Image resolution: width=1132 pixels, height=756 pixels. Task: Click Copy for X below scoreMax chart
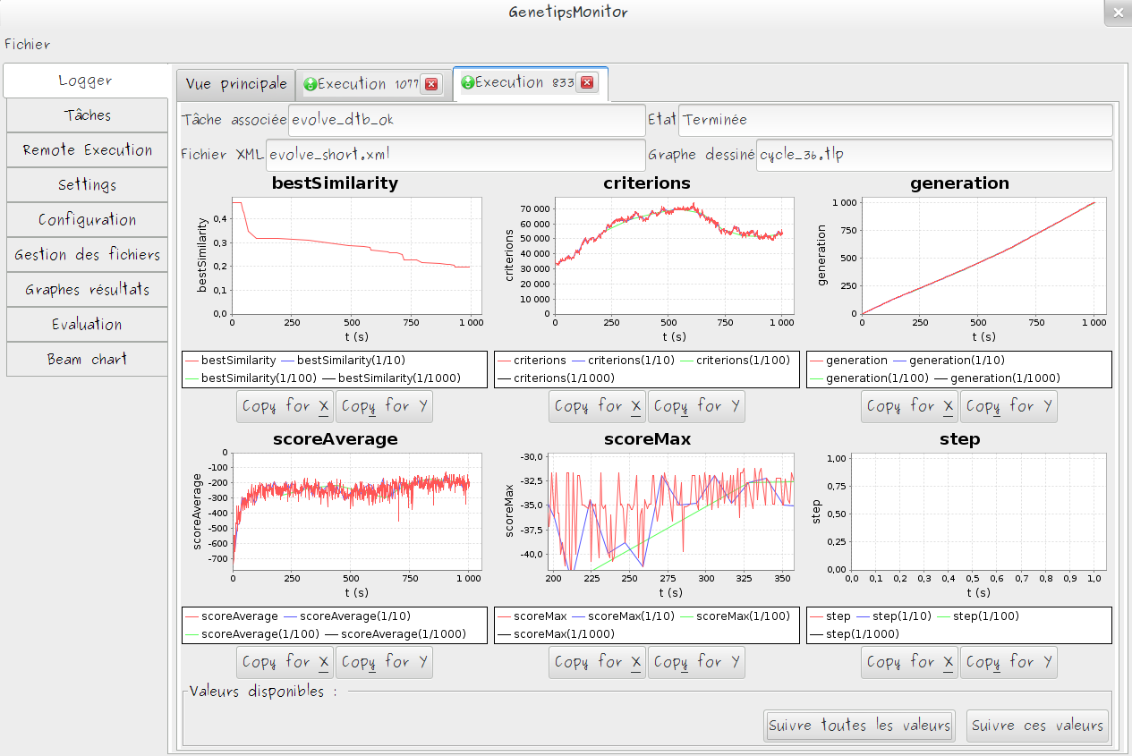click(597, 662)
